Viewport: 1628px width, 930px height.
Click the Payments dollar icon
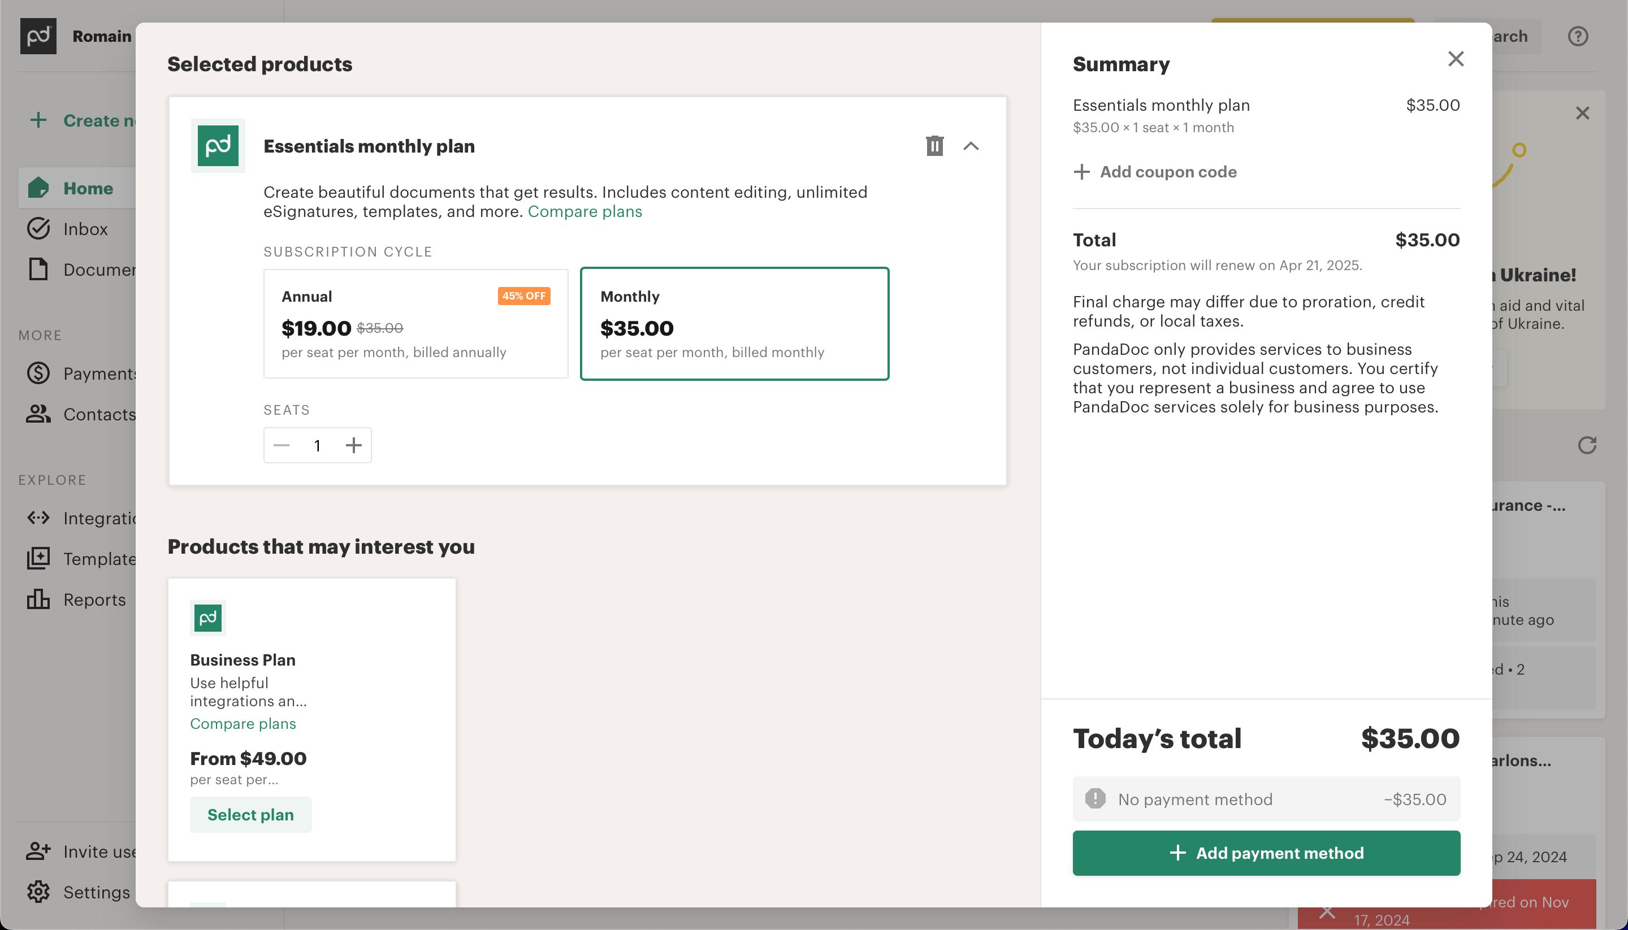click(38, 373)
